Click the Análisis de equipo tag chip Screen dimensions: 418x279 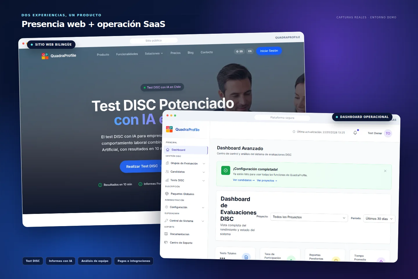[x=95, y=261]
